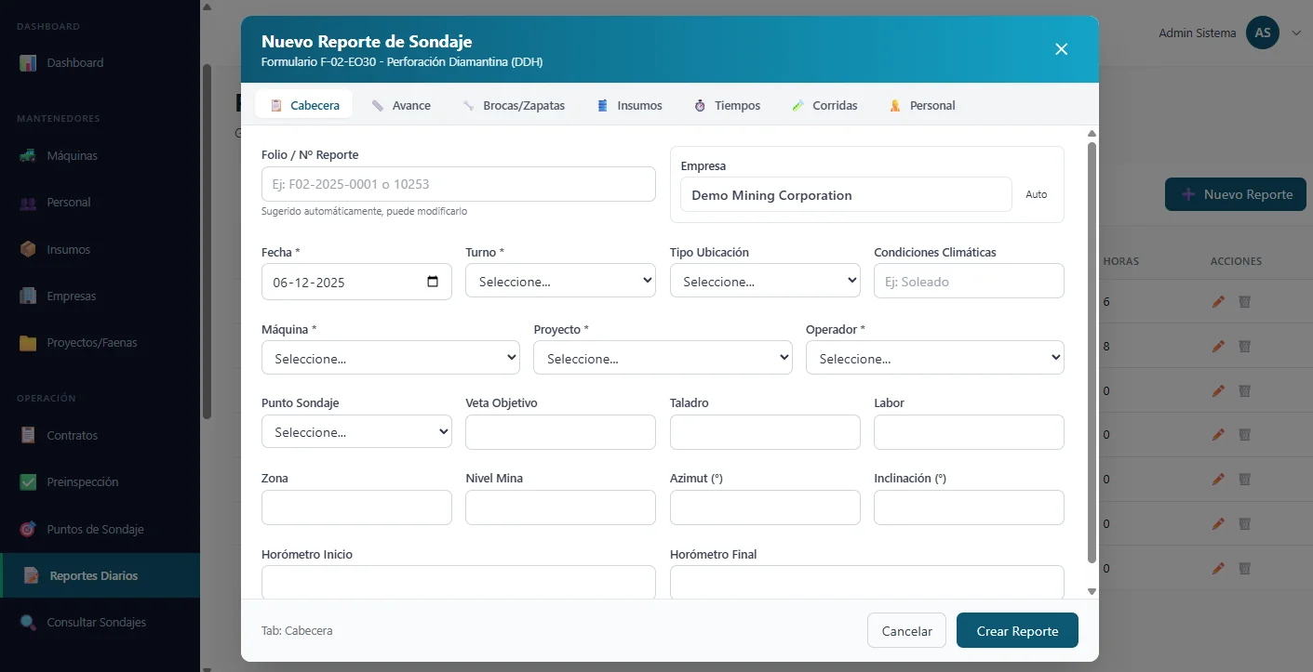Viewport: 1313px width, 672px height.
Task: Switch to the Brocas/Zapatas tab
Action: (x=514, y=105)
